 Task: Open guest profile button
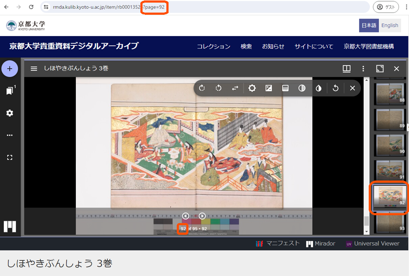pos(386,7)
